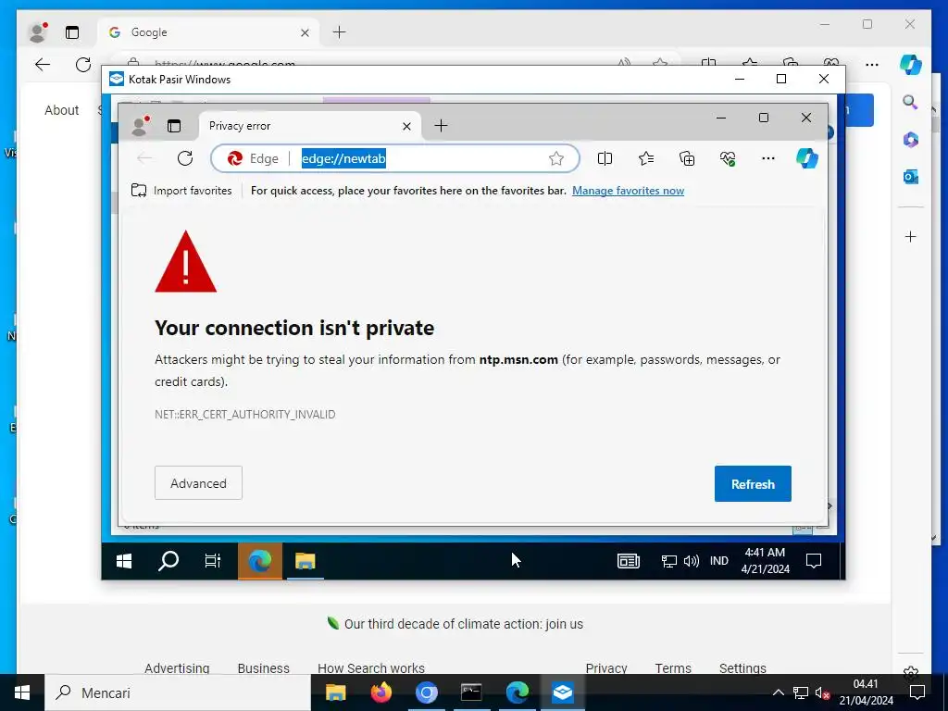Click Mencari search box in host taskbar
The image size is (948, 711).
coord(178,692)
